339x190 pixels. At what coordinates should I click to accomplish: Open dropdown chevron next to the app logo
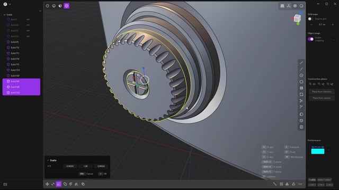click(10, 4)
